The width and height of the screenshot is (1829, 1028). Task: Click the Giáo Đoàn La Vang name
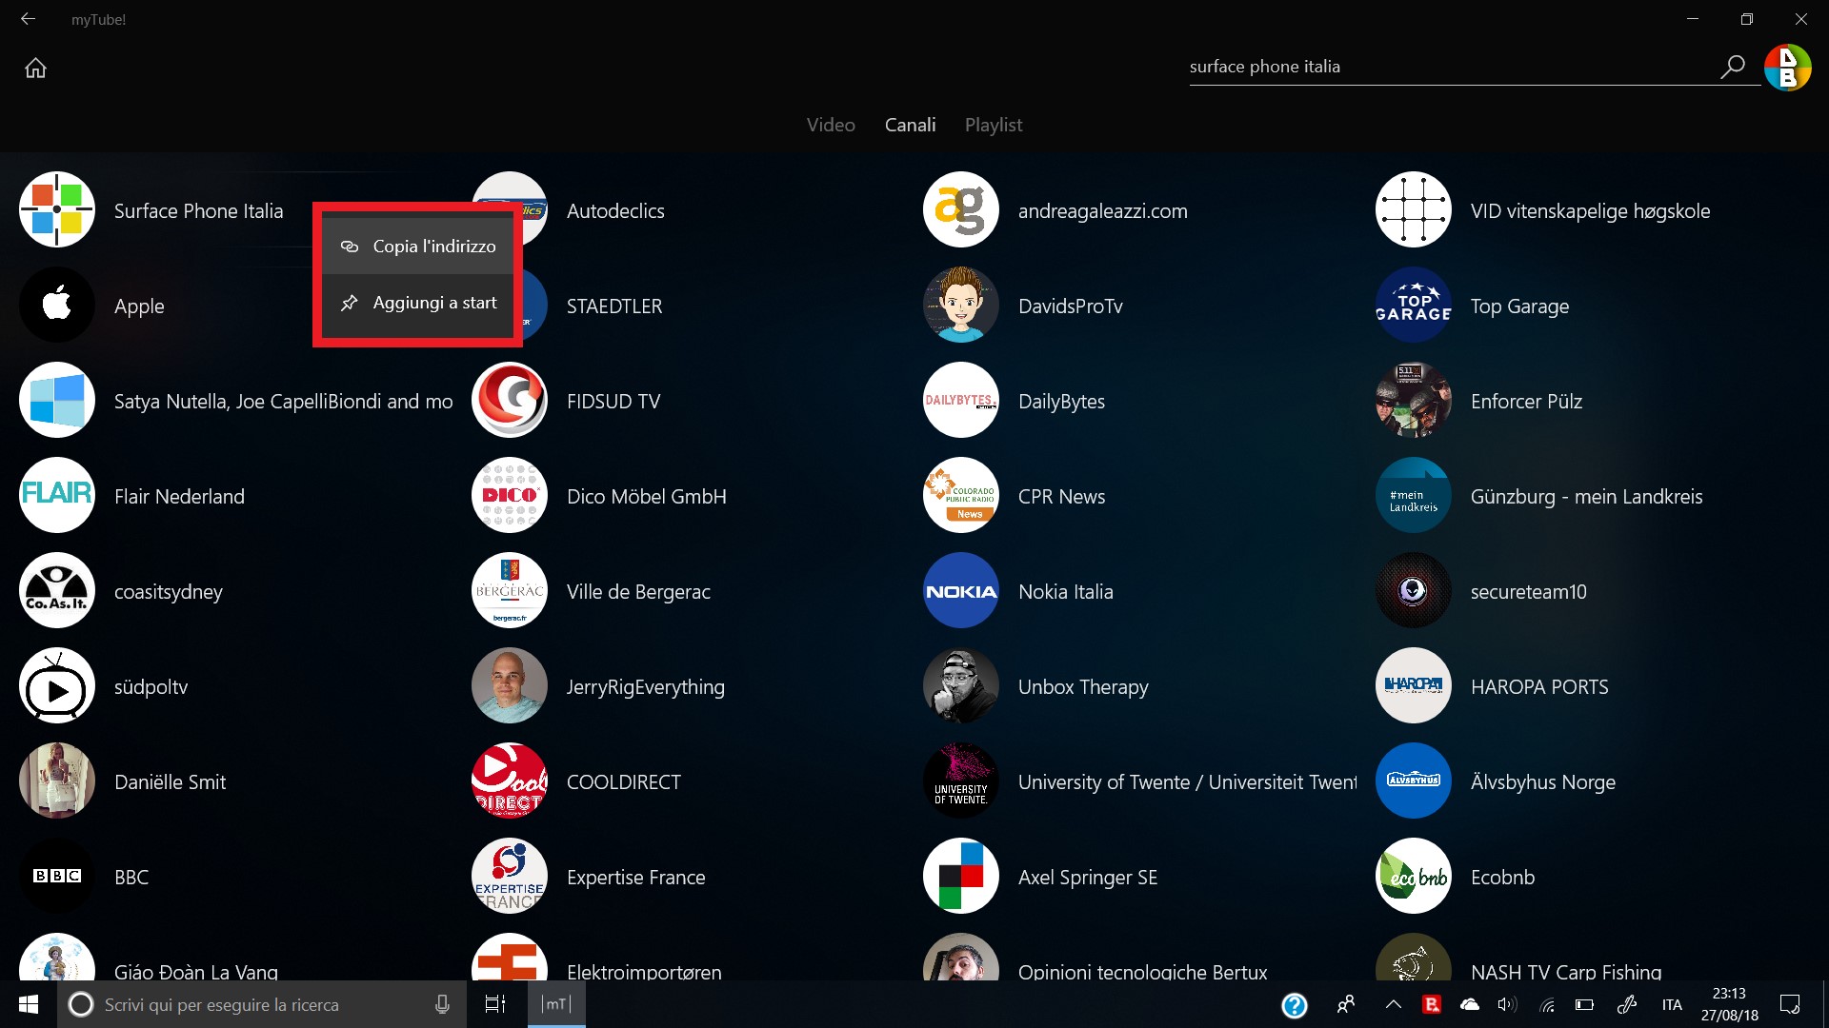(196, 971)
